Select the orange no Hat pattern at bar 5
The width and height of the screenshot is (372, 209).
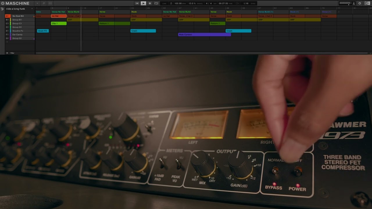pyautogui.click(x=59, y=16)
